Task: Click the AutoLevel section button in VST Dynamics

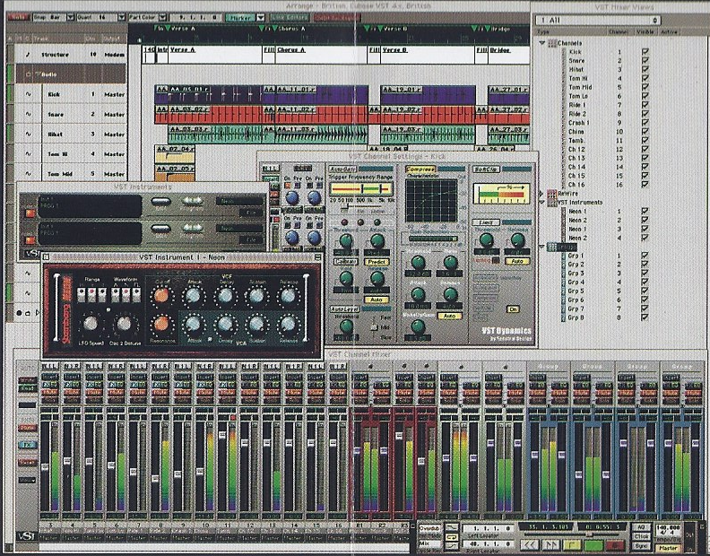Action: pyautogui.click(x=344, y=309)
